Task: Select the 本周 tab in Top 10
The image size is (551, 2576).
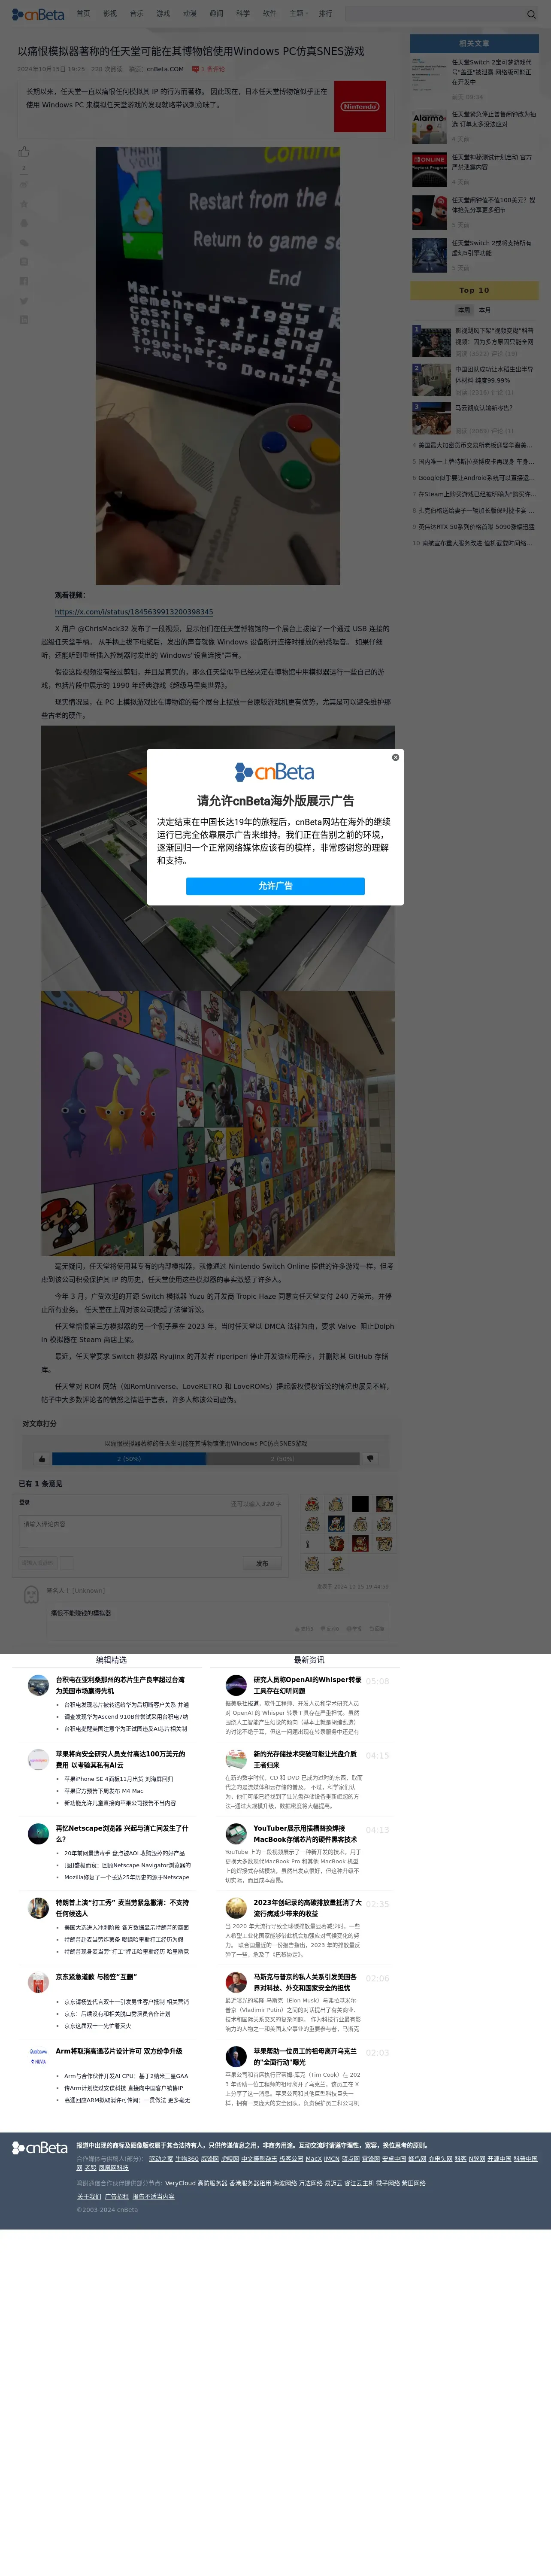Action: 464,310
